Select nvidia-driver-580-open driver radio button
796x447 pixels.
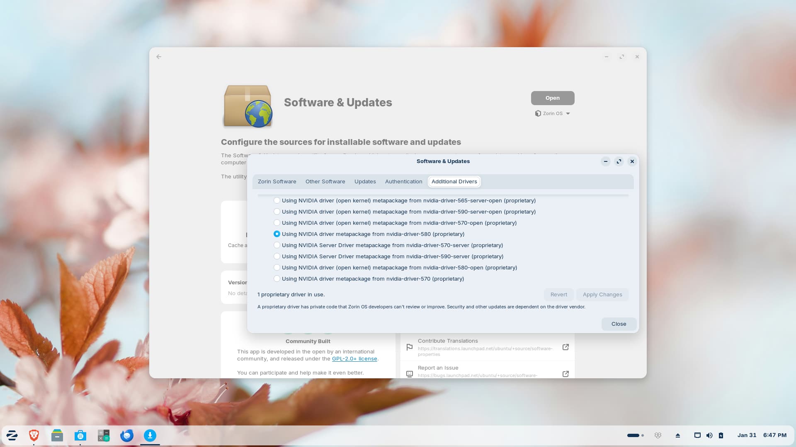pos(277,268)
